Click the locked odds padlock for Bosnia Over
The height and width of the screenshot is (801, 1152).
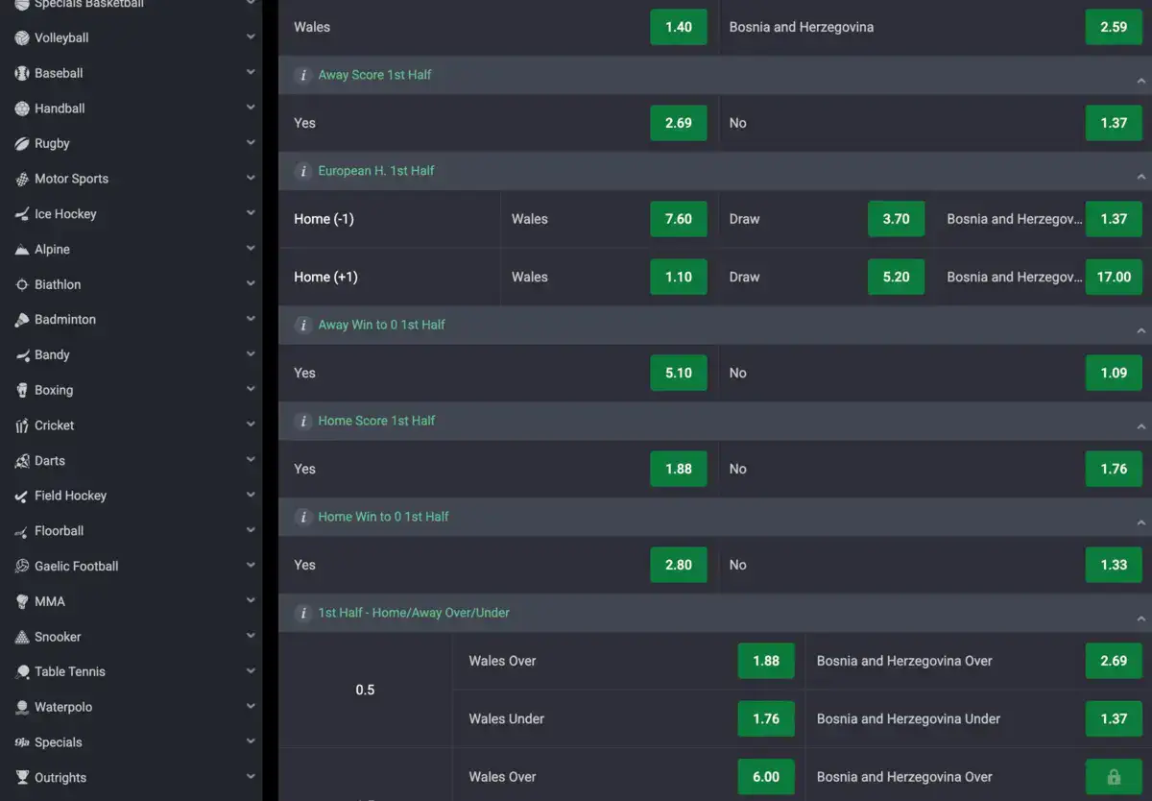pos(1114,777)
